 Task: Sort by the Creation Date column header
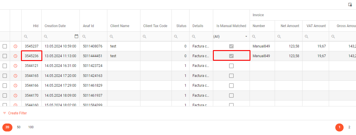click(55, 26)
